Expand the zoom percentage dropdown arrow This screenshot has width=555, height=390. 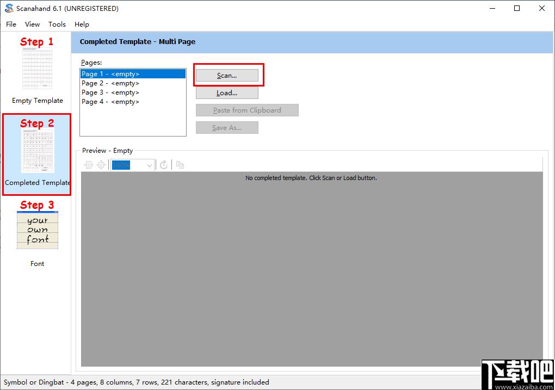click(x=150, y=165)
